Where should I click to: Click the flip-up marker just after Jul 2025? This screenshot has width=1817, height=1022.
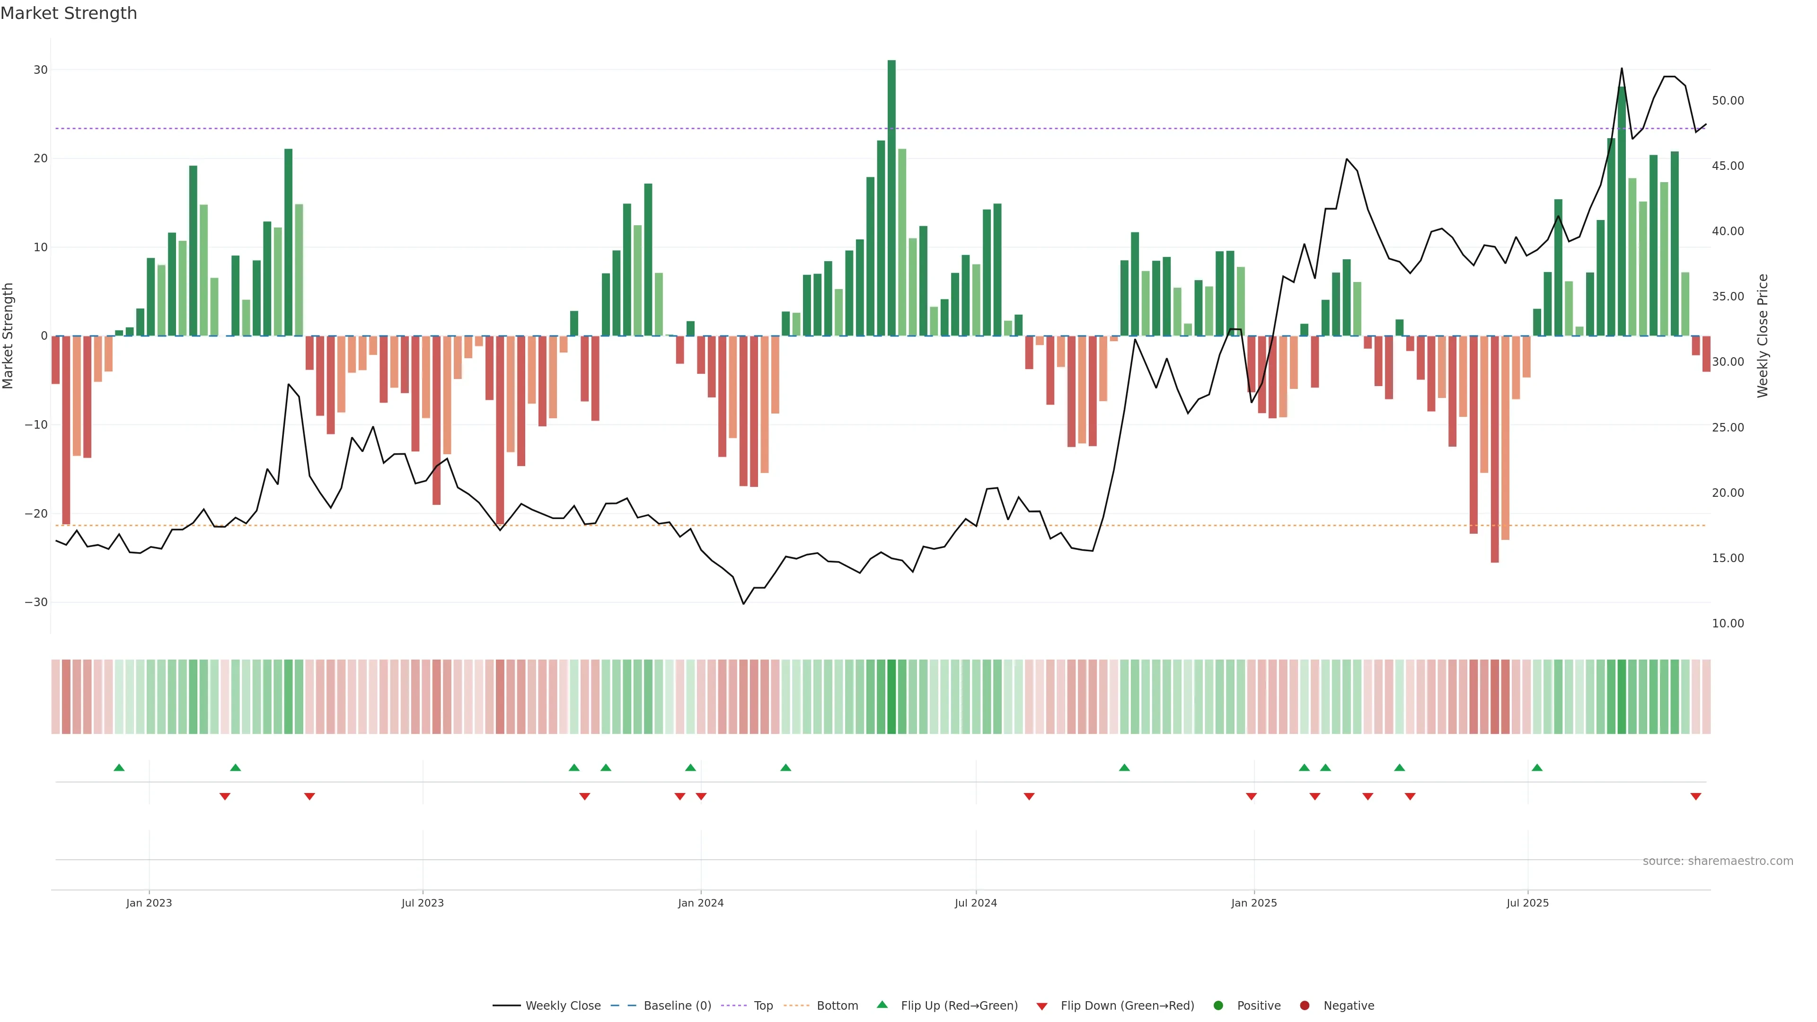point(1537,767)
